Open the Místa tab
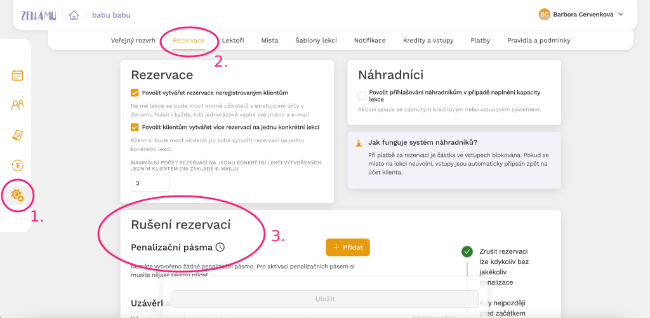650x318 pixels. pos(269,41)
